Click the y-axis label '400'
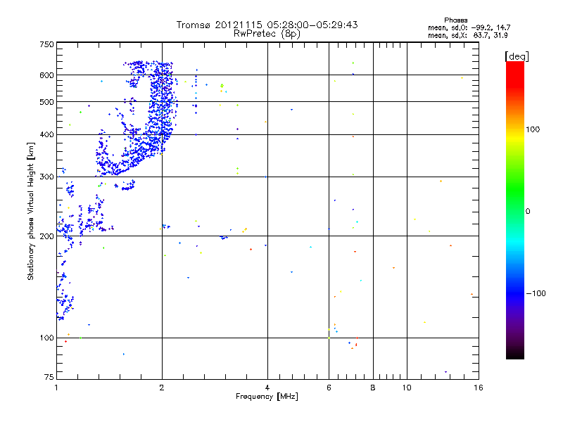563x422 pixels. click(x=46, y=135)
